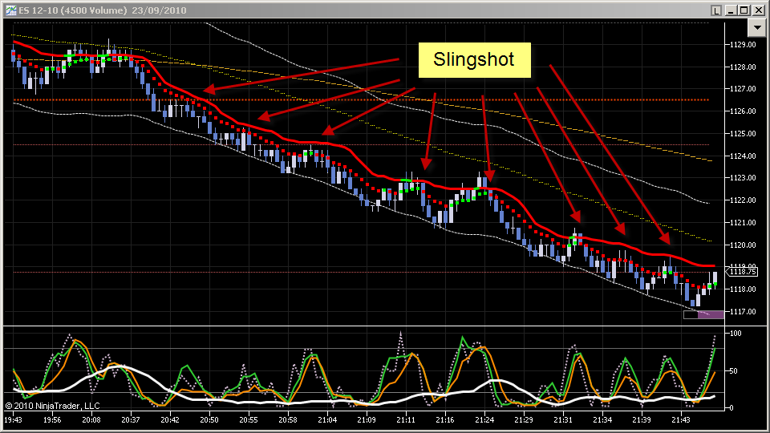This screenshot has height=433, width=770.
Task: Click the 21:11 time axis label
Action: [406, 419]
